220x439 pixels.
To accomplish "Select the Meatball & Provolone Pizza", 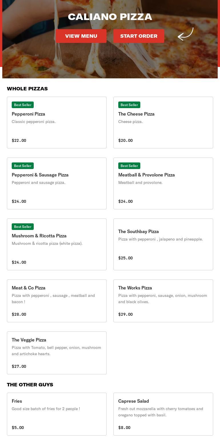I will 163,183.
